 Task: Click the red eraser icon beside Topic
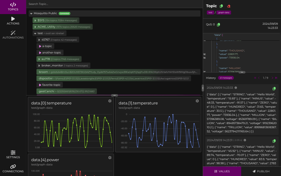229,6
